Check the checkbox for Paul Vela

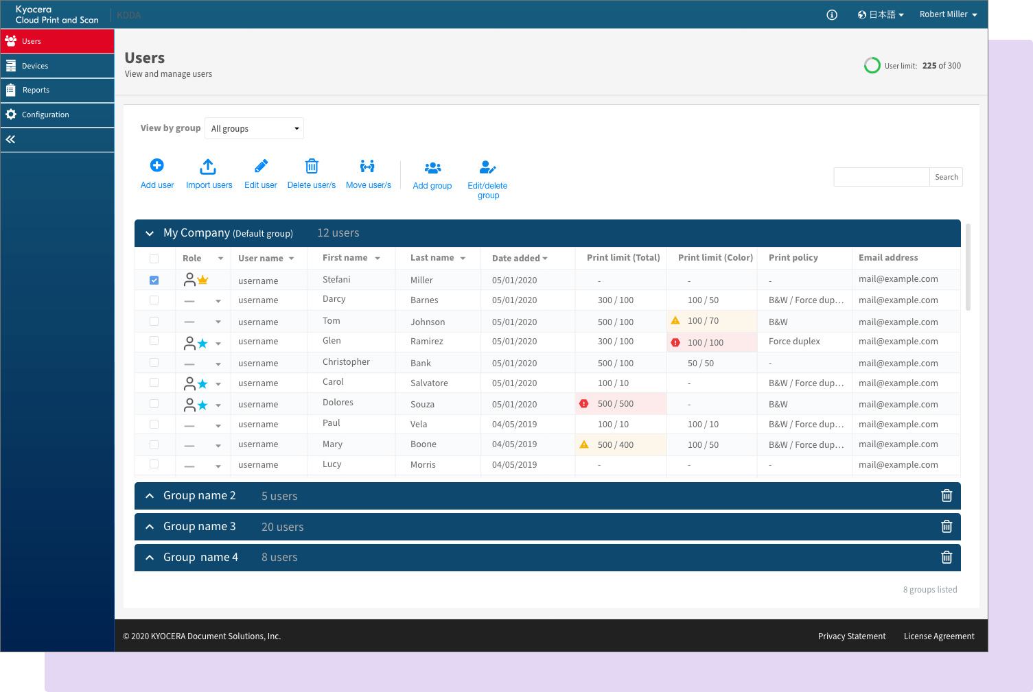pos(154,424)
